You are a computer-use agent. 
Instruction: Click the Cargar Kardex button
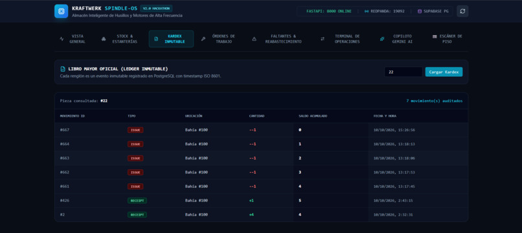[444, 72]
